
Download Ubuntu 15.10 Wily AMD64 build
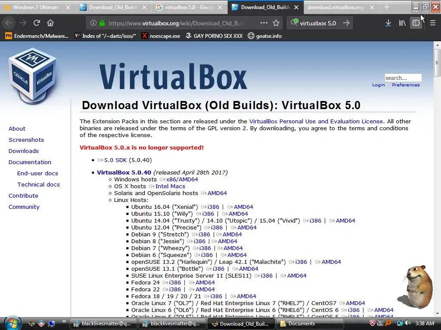tap(238, 214)
